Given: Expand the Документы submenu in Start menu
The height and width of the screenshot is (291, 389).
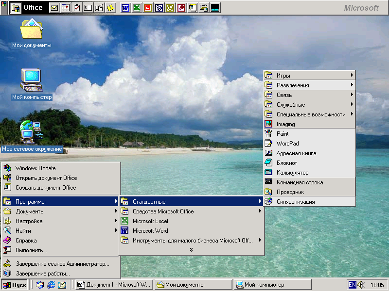Looking at the screenshot, I should 60,211.
